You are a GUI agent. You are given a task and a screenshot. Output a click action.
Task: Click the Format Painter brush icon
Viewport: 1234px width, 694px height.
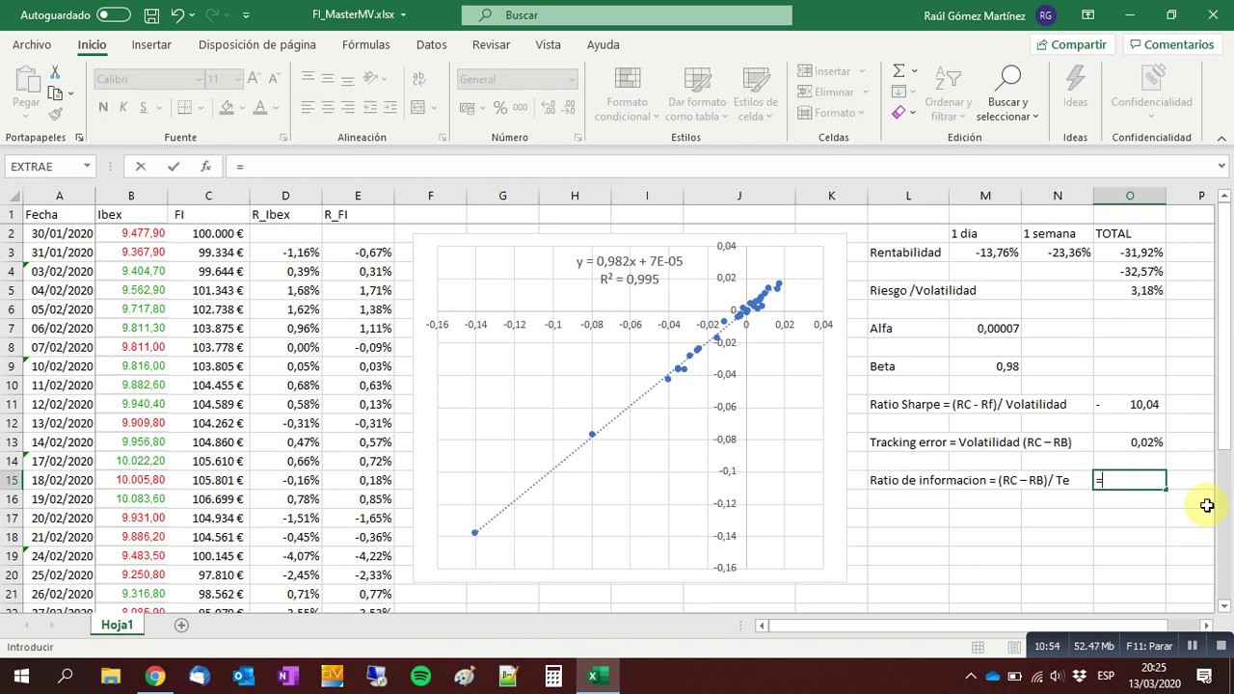tap(55, 114)
